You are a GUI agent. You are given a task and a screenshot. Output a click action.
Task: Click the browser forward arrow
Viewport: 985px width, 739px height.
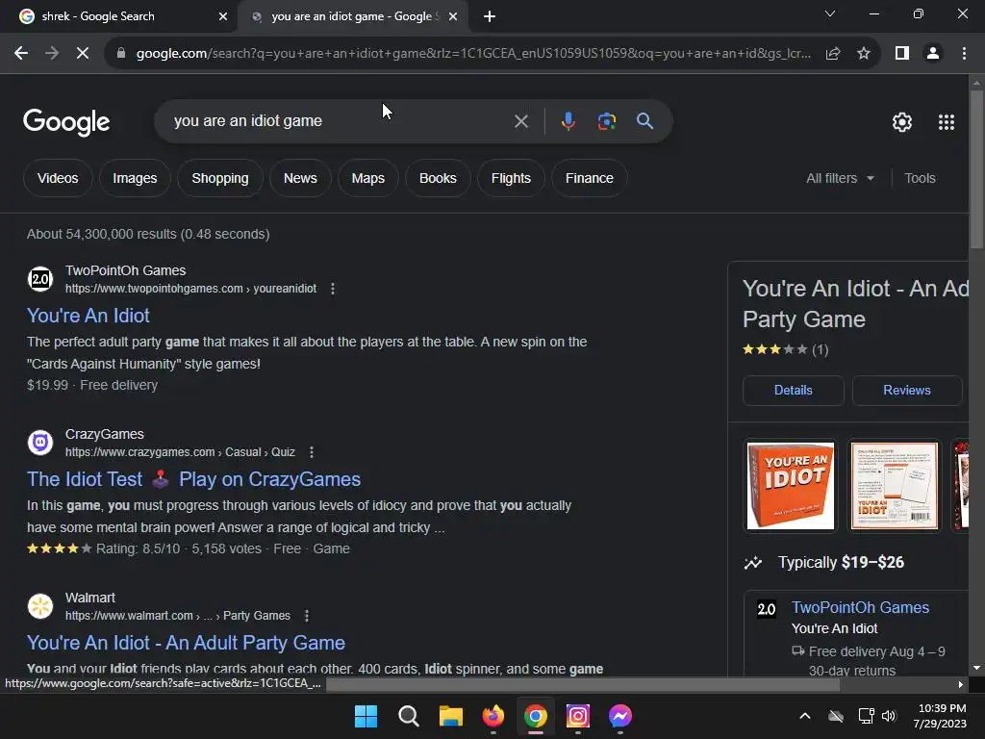(x=52, y=54)
